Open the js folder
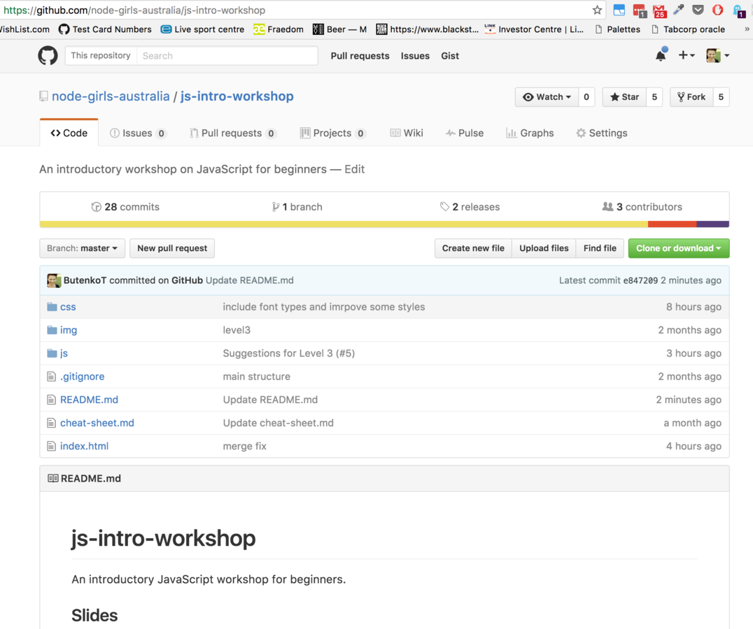Screen dimensions: 753x629 (x=64, y=354)
